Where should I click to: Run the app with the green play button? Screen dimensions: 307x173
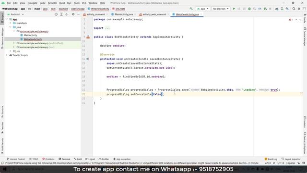click(x=234, y=9)
